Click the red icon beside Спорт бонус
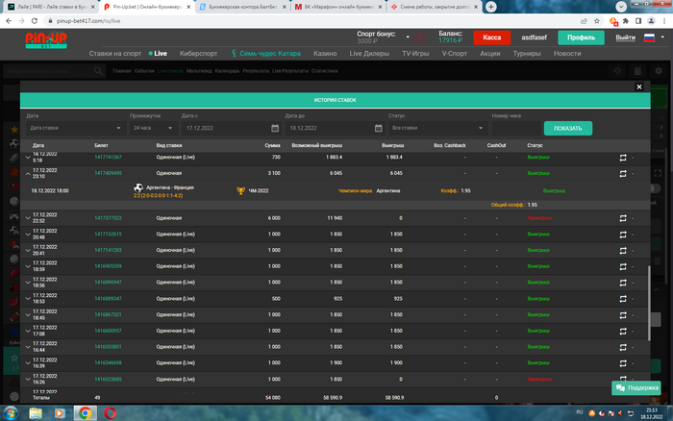The width and height of the screenshot is (673, 421). pos(420,37)
